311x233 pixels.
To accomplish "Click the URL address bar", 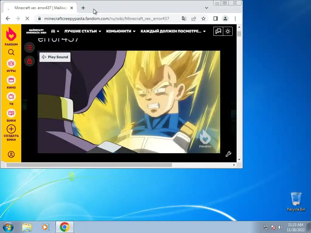I will pyautogui.click(x=107, y=19).
